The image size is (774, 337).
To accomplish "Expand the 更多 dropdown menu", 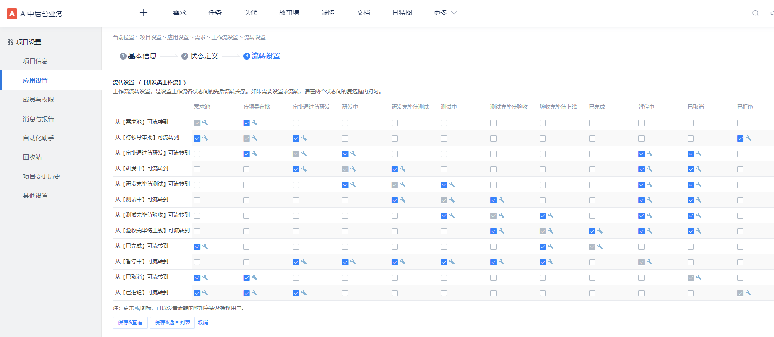I will [x=445, y=13].
